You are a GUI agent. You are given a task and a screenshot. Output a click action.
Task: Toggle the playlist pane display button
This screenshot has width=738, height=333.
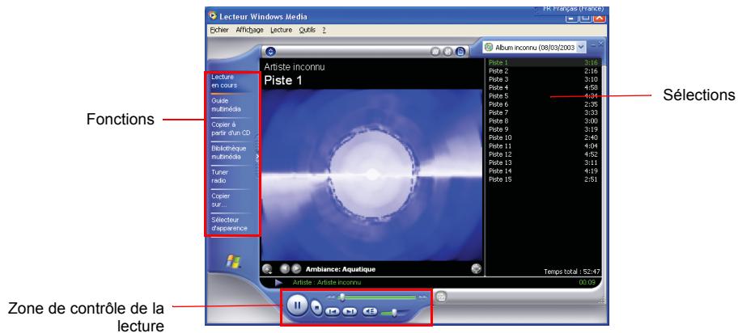pos(460,50)
